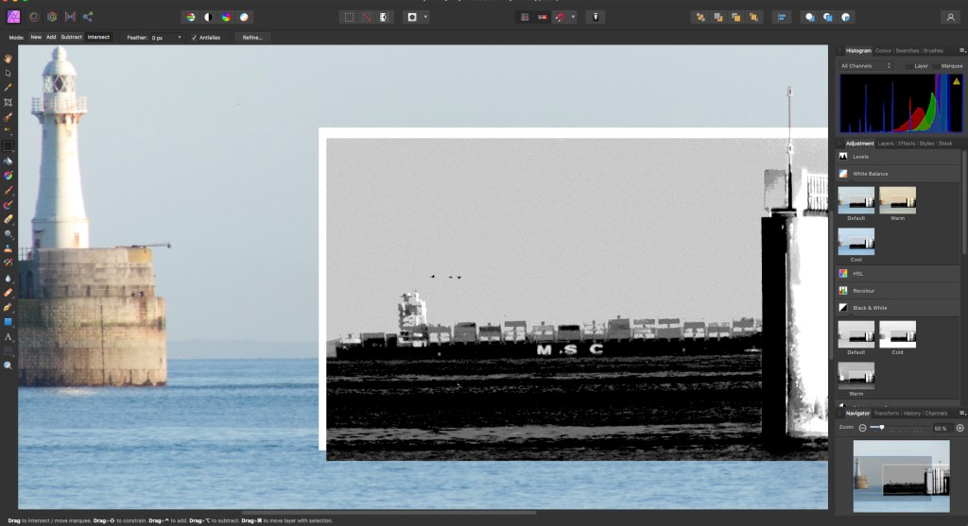The width and height of the screenshot is (968, 526).
Task: Expand the snapping options dropdown arrow
Action: point(573,17)
